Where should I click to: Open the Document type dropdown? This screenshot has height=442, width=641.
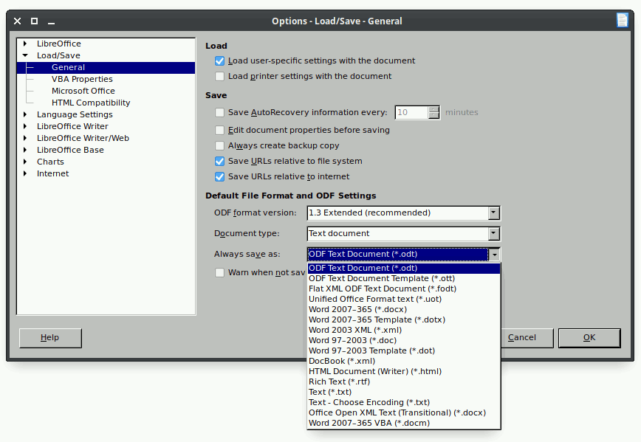click(494, 234)
